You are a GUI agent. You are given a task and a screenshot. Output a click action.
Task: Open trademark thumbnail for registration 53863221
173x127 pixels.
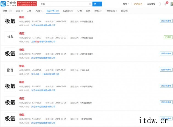coord(10,118)
